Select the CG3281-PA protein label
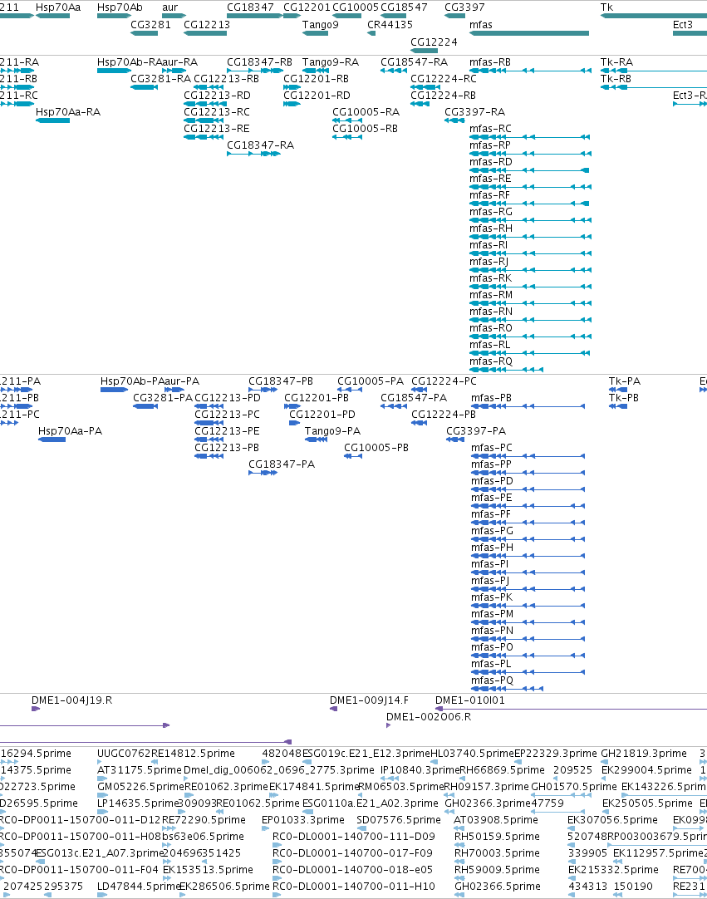707x899 pixels. pos(163,398)
